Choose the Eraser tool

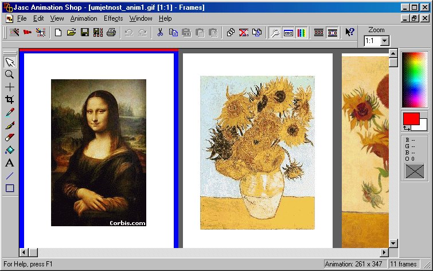pyautogui.click(x=10, y=137)
